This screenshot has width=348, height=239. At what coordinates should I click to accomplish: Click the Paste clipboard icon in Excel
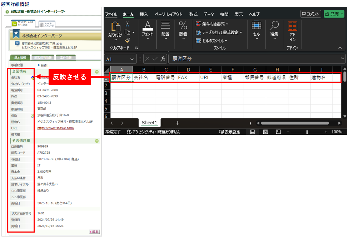click(x=115, y=27)
